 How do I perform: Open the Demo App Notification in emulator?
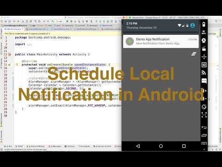[161, 41]
